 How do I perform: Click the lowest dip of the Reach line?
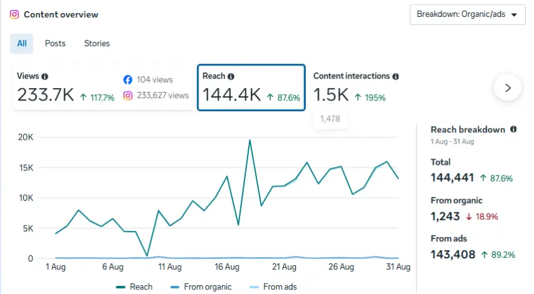pos(147,255)
